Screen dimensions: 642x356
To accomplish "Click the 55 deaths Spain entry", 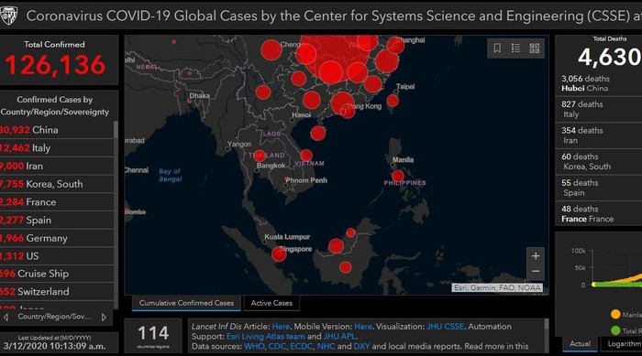I will pos(599,188).
